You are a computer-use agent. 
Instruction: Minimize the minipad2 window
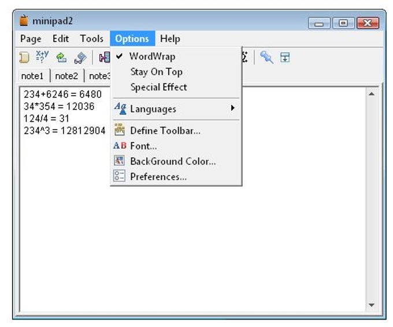319,24
